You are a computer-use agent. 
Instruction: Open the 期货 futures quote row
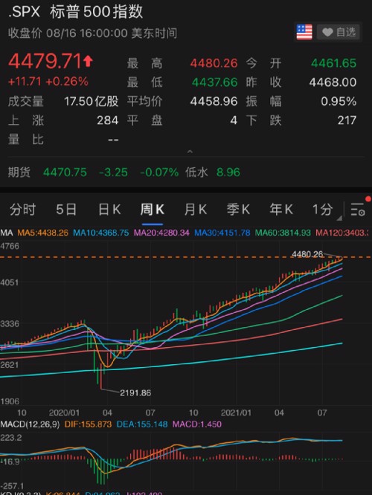(x=186, y=172)
